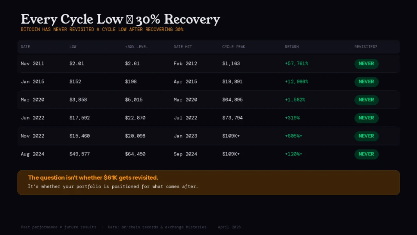Viewport: 417px width, 235px height.
Task: Select the REVISITED? column header
Action: coord(366,47)
